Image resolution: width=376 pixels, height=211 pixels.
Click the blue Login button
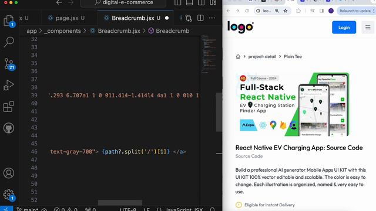344,28
